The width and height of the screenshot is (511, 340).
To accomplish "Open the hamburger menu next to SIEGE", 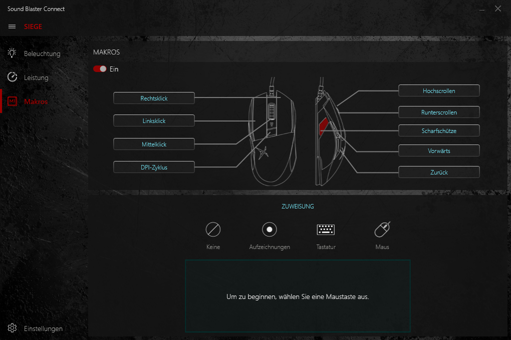I will click(12, 26).
